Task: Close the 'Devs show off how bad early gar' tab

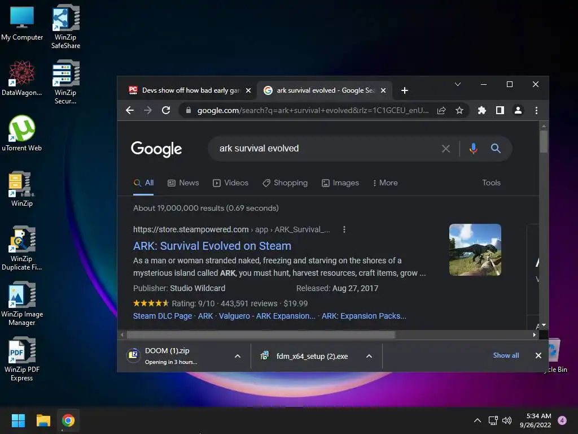Action: point(248,90)
